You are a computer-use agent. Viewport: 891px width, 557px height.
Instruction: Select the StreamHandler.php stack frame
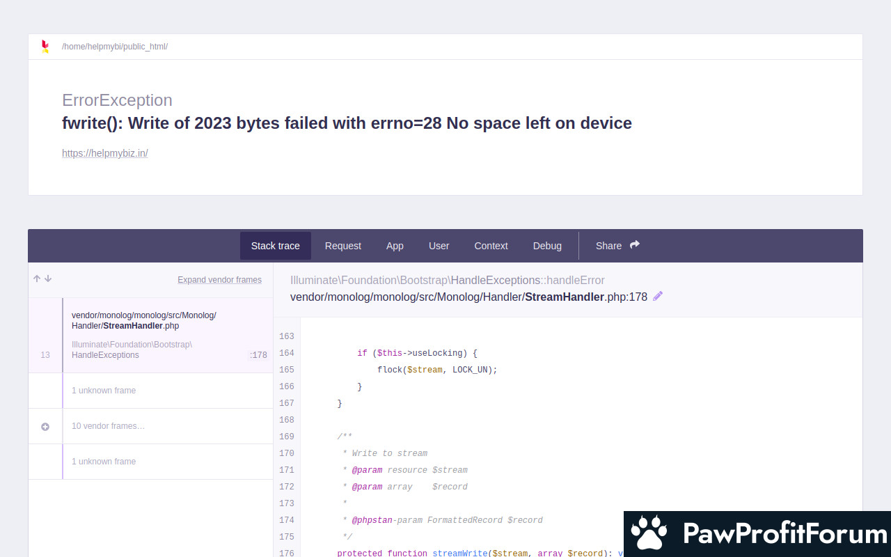(167, 335)
